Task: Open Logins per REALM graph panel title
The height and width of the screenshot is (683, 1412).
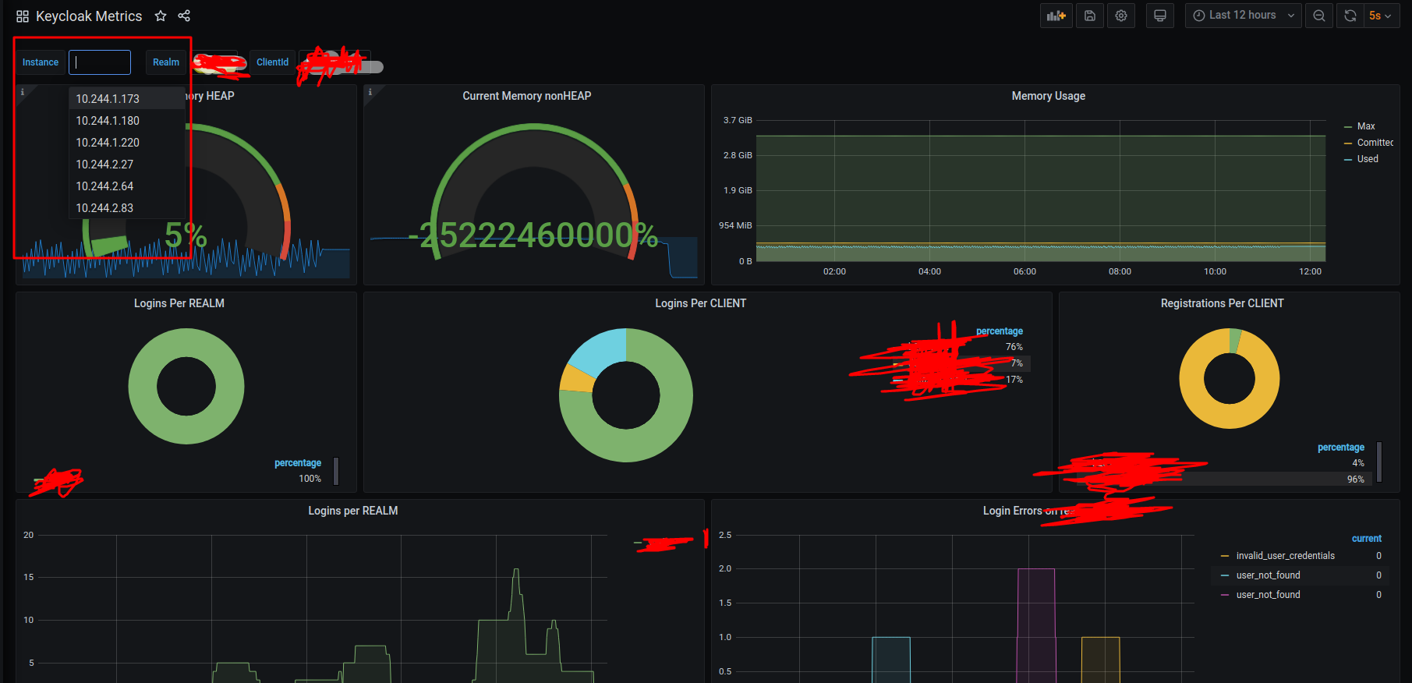Action: (x=353, y=511)
